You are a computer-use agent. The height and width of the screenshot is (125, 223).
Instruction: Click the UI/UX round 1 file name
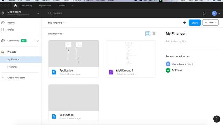[x=125, y=70]
